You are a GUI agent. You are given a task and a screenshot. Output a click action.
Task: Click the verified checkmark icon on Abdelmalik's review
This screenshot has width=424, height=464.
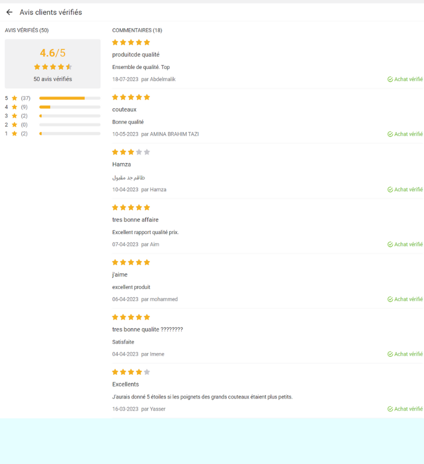[390, 80]
